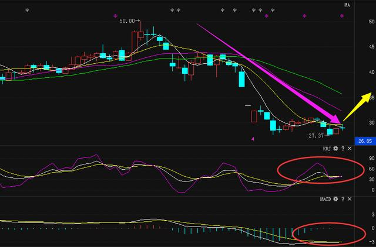
Task: Close the KDJ indicator panel
Action: click(x=350, y=149)
